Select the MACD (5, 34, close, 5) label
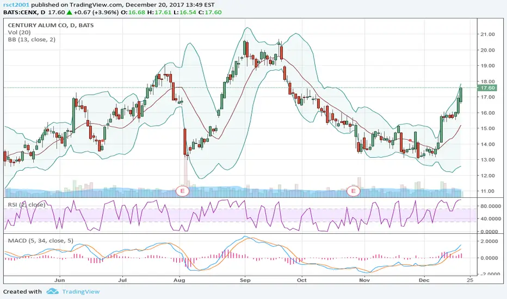The height and width of the screenshot is (299, 507). pos(41,240)
